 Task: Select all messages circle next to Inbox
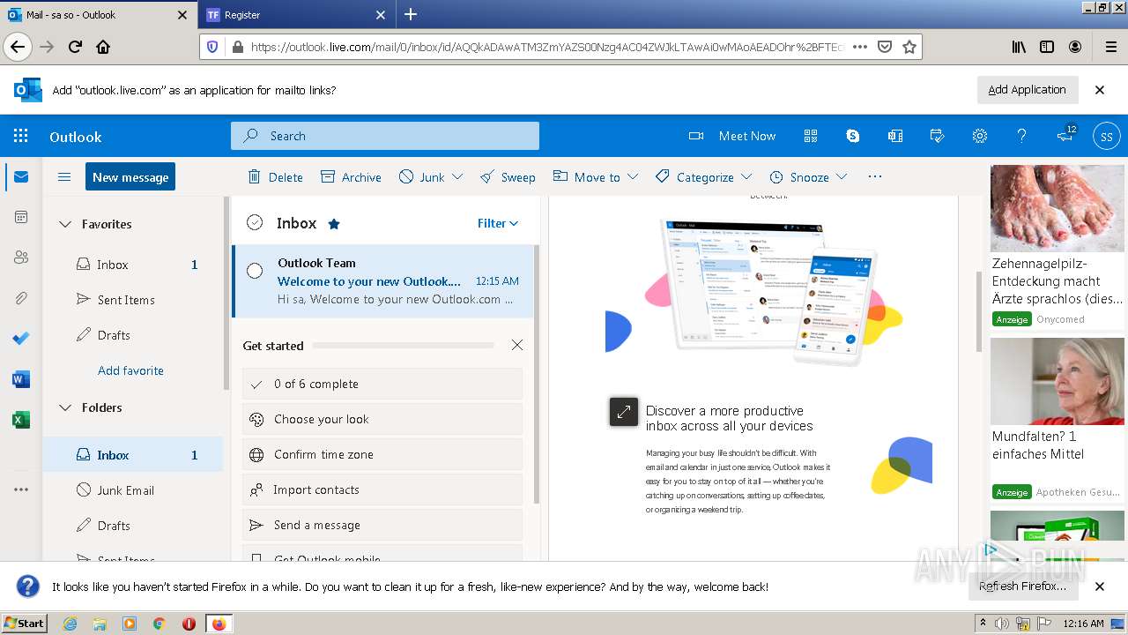pos(255,223)
